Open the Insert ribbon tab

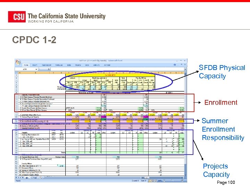[x=35, y=65]
